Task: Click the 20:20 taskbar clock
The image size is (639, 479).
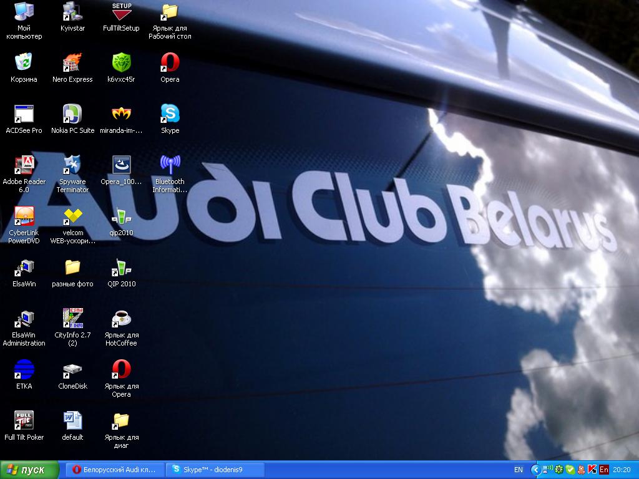Action: click(x=622, y=470)
